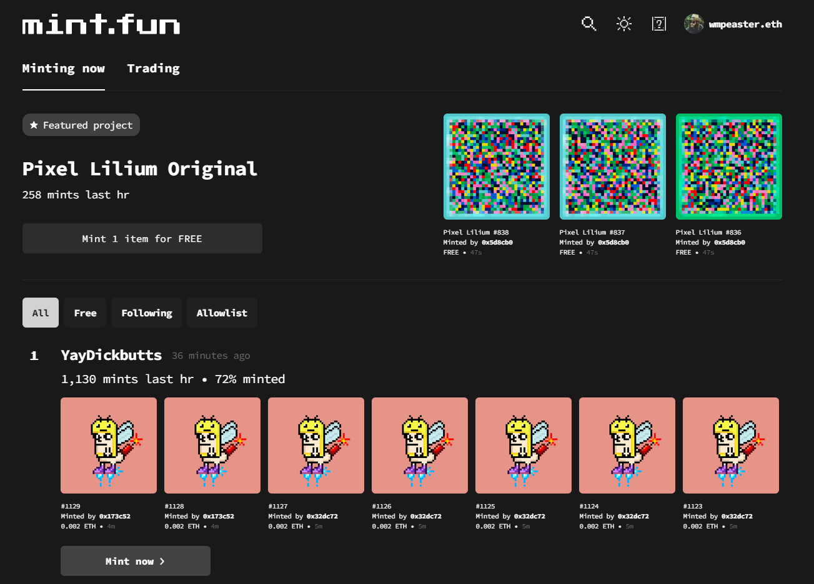Filter by Free mints
This screenshot has height=584, width=814.
pyautogui.click(x=85, y=313)
